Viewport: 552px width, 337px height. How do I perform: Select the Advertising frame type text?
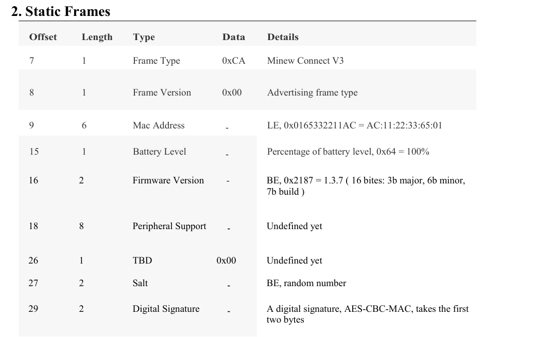[312, 92]
